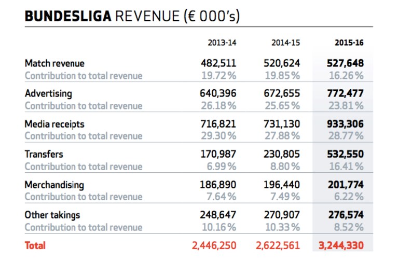
Task: Click Merchandising 2015-16 value 201,774
Action: pyautogui.click(x=346, y=185)
